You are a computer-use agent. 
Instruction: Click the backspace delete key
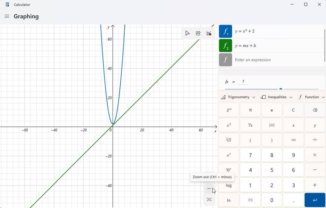point(315,110)
